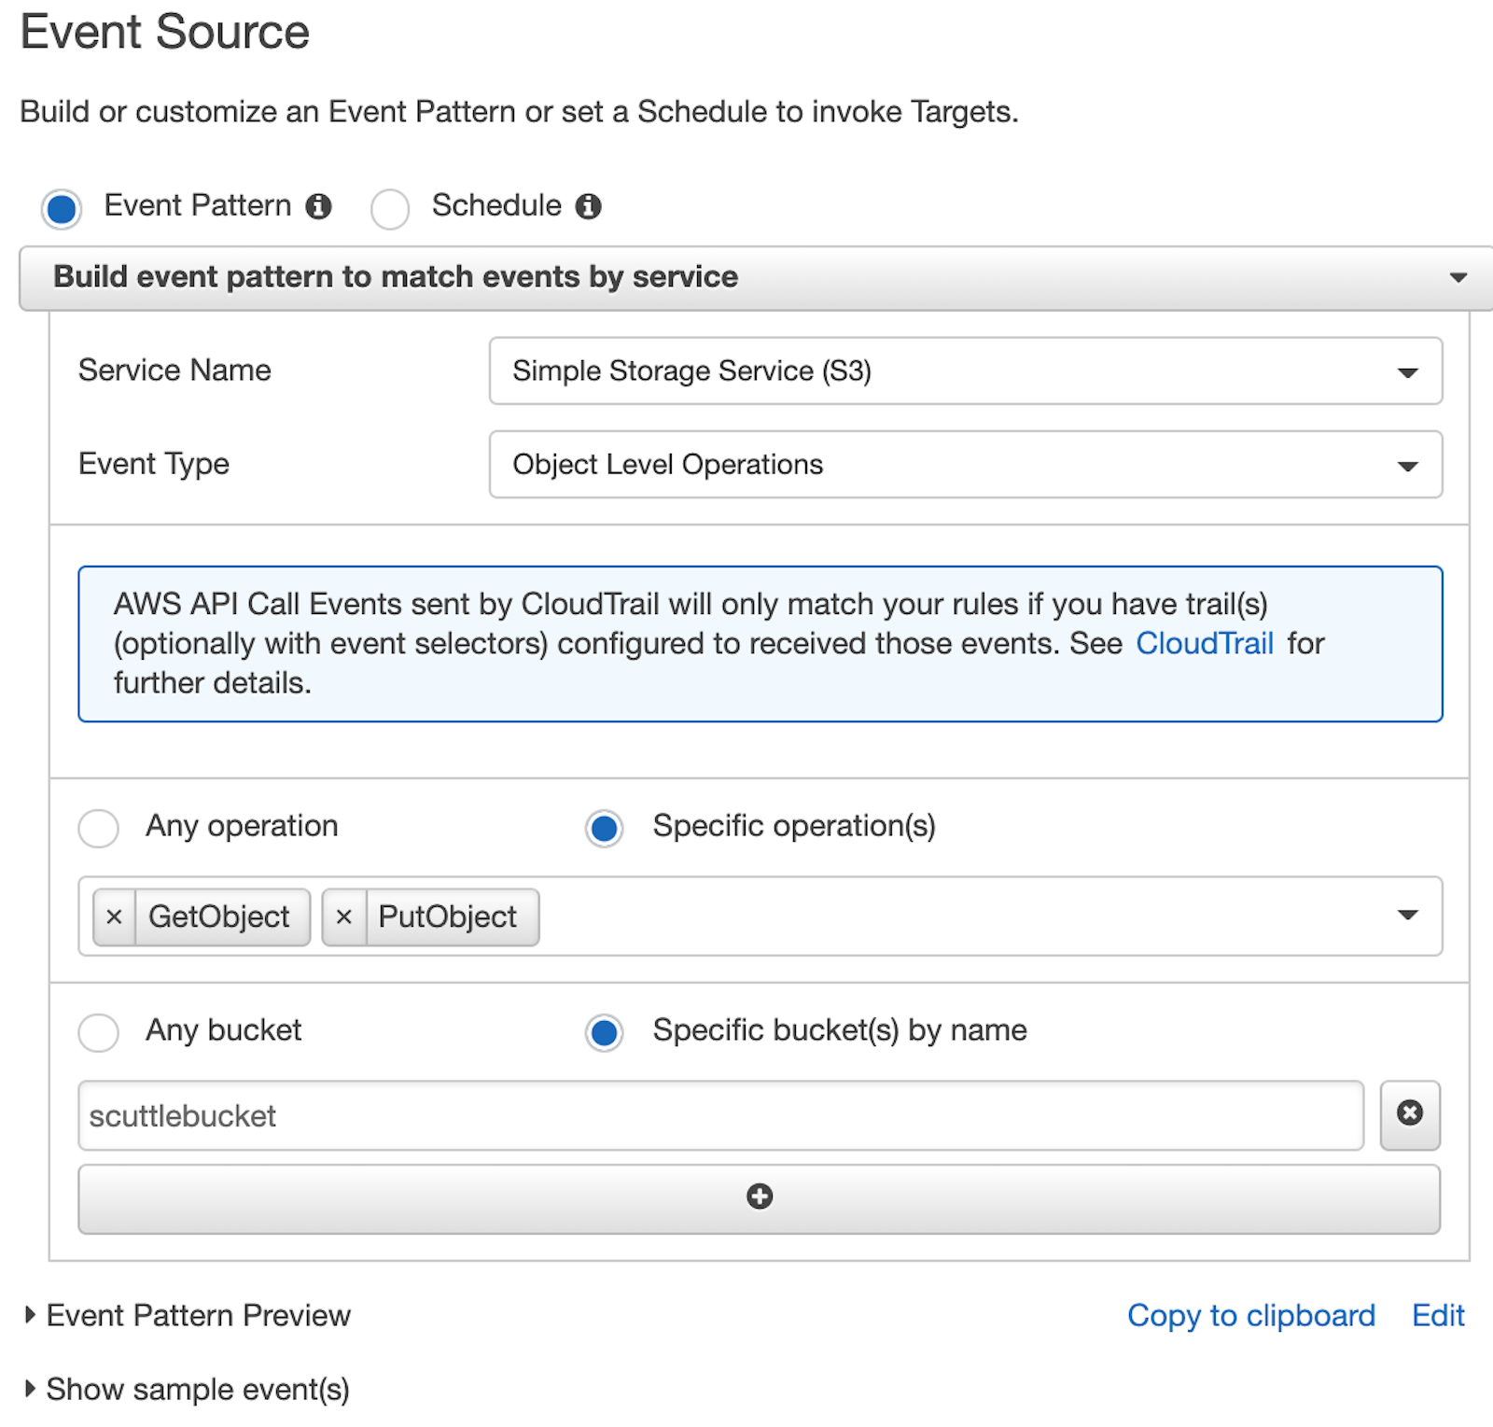Screen dimensions: 1493x1427
Task: Remove the GetObject operation tag
Action: click(115, 916)
